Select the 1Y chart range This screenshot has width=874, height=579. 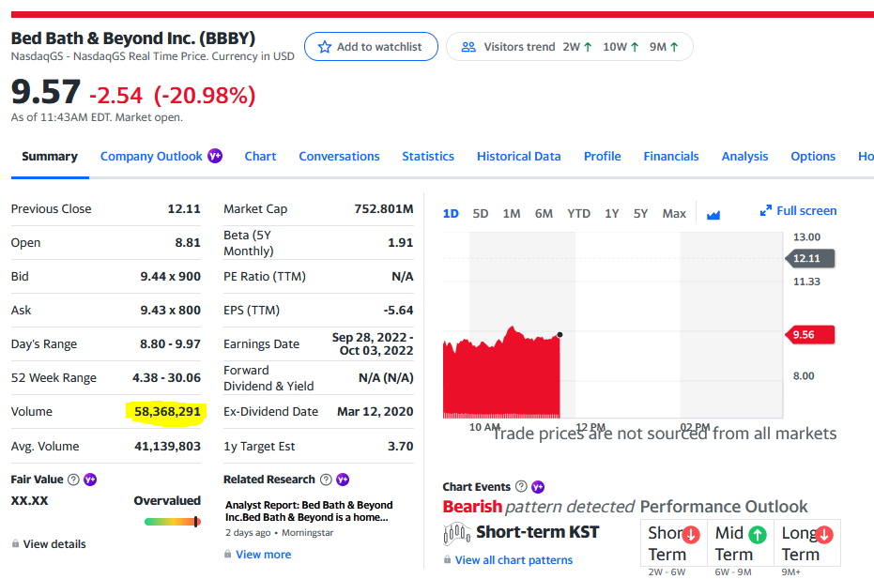click(x=611, y=213)
